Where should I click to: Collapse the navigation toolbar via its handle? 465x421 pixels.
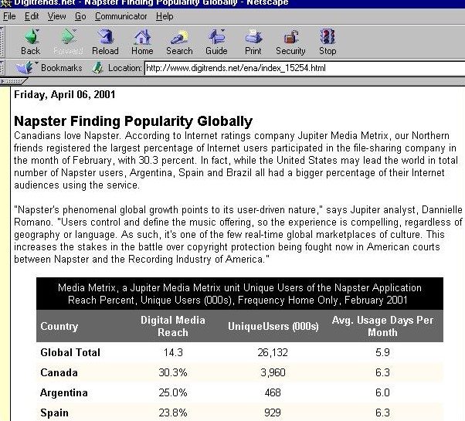coord(2,42)
